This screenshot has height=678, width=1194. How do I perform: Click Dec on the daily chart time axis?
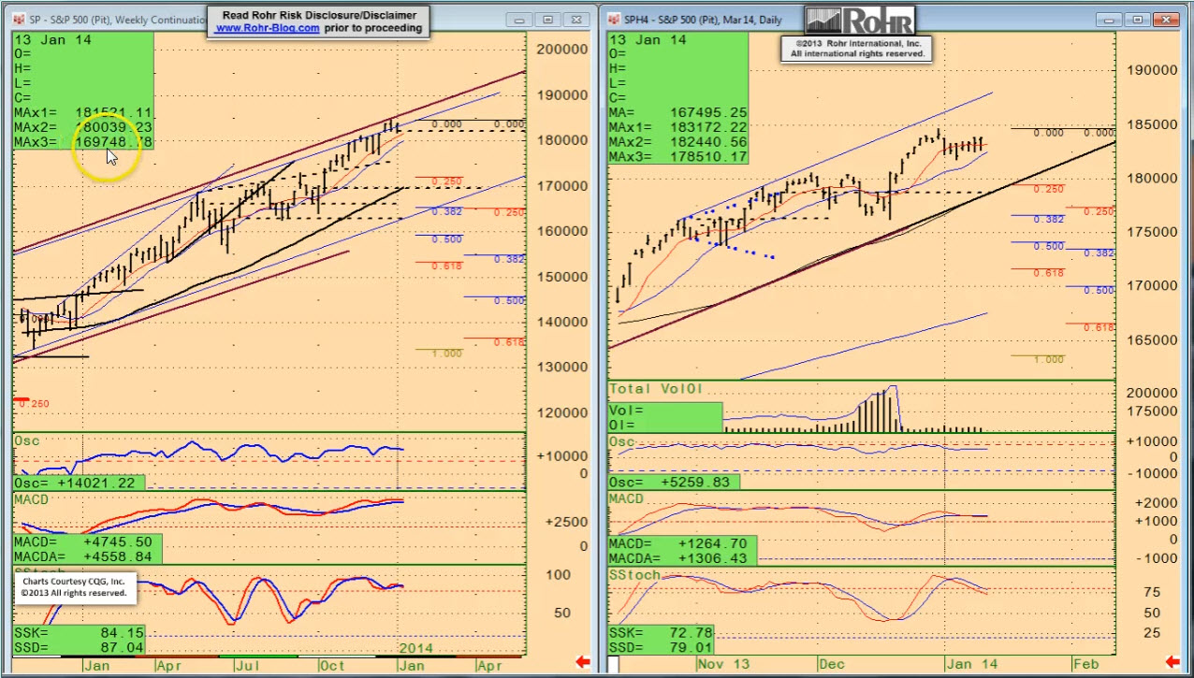(832, 663)
